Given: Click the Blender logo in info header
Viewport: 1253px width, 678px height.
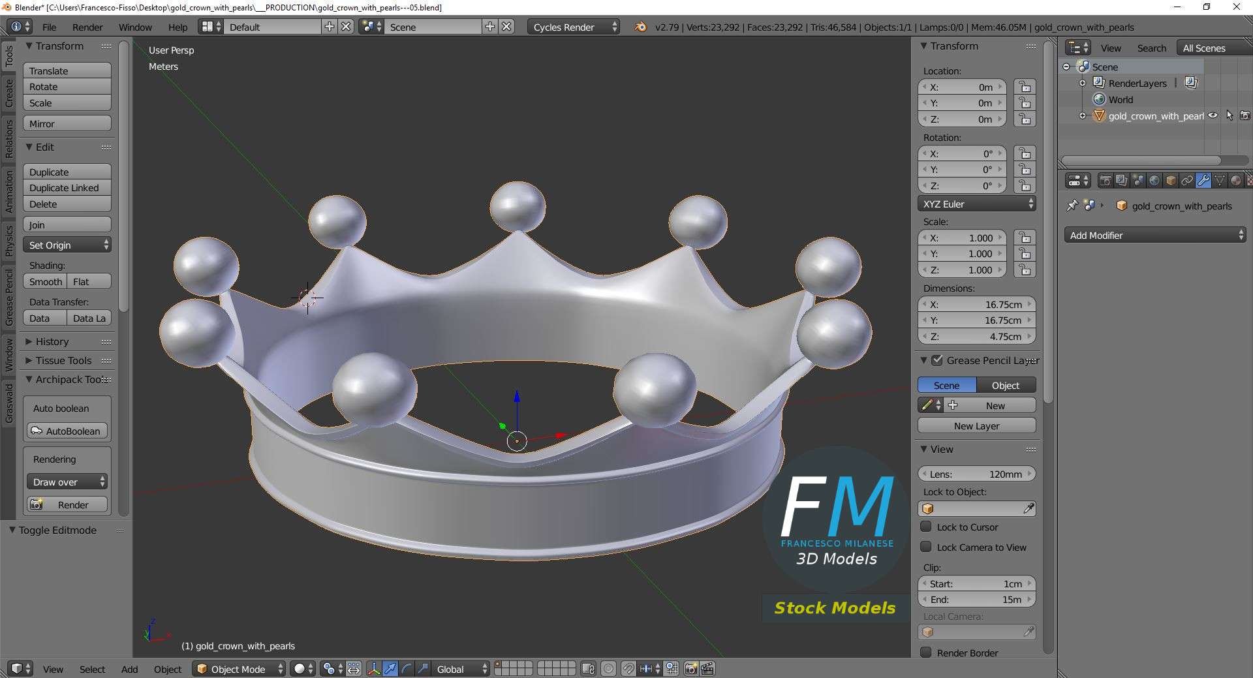Looking at the screenshot, I should point(641,27).
